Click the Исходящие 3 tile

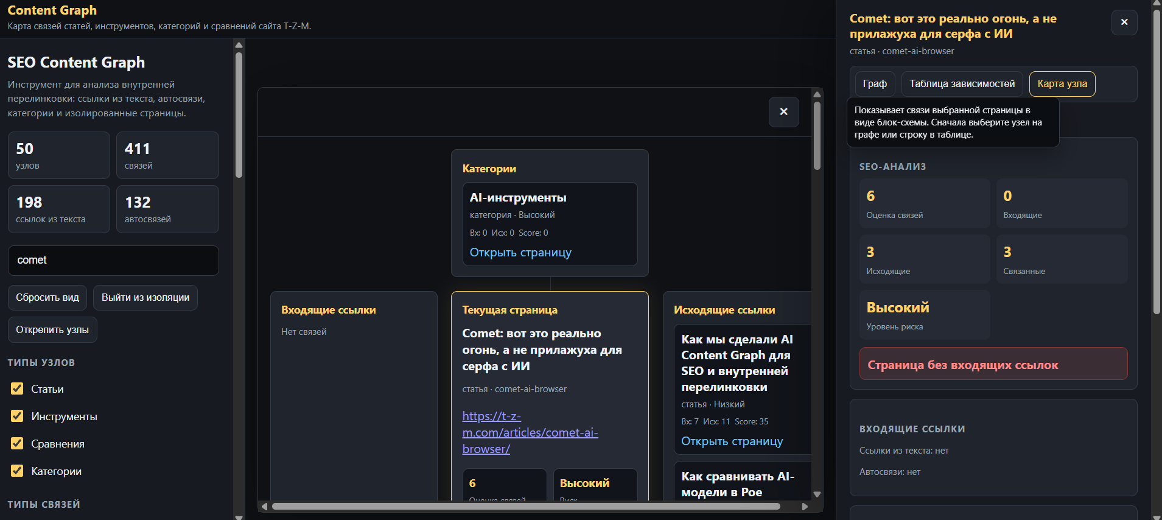coord(925,259)
